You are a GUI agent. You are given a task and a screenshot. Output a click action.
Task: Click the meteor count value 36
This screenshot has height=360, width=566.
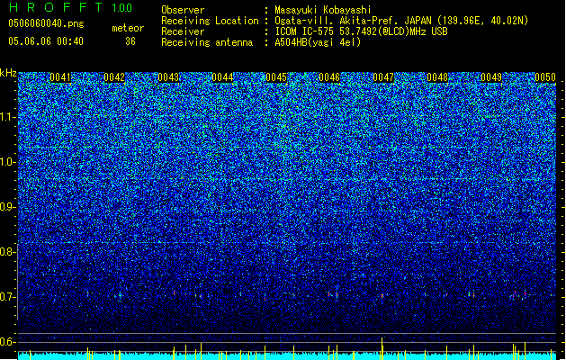130,41
